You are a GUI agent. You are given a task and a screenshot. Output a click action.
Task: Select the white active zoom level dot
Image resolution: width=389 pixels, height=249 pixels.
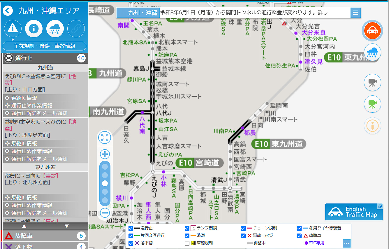pos(105,183)
